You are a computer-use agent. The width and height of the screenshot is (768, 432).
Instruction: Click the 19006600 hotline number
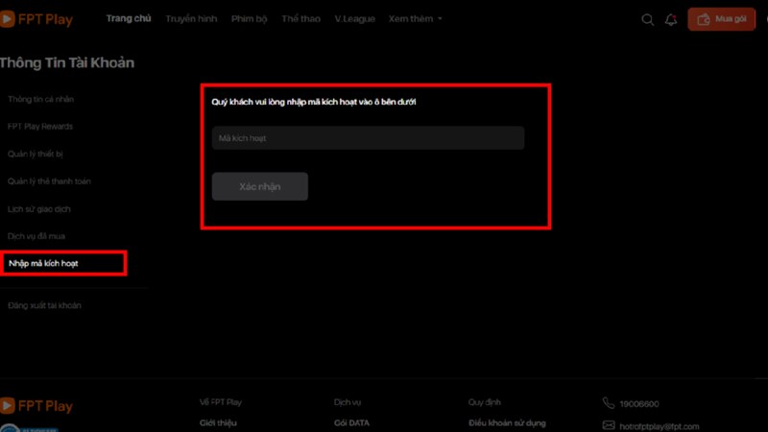pos(639,403)
